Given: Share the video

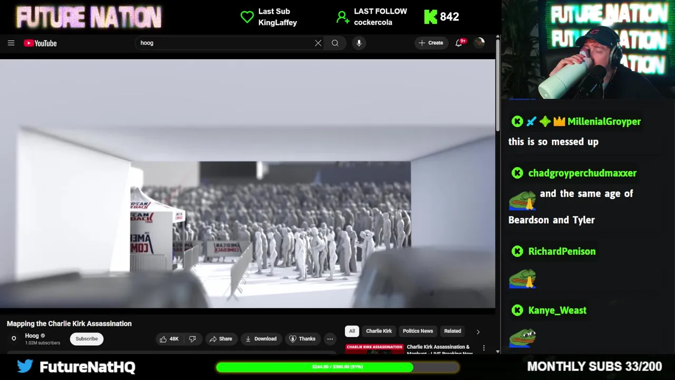Looking at the screenshot, I should [220, 339].
